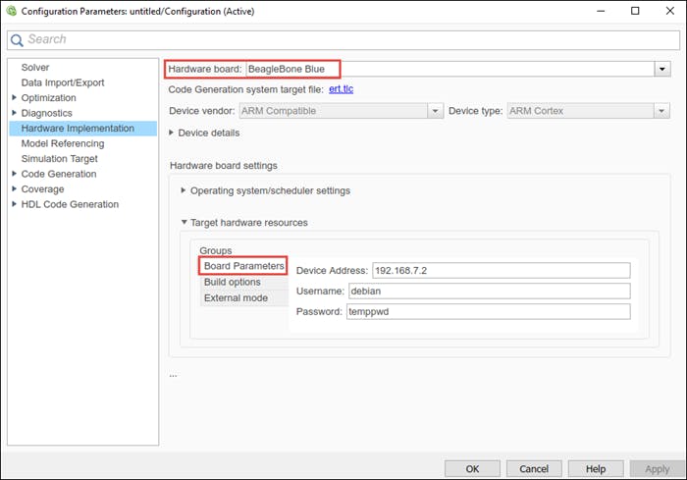This screenshot has width=687, height=480.
Task: Select Solver in the left pane
Action: (x=35, y=68)
